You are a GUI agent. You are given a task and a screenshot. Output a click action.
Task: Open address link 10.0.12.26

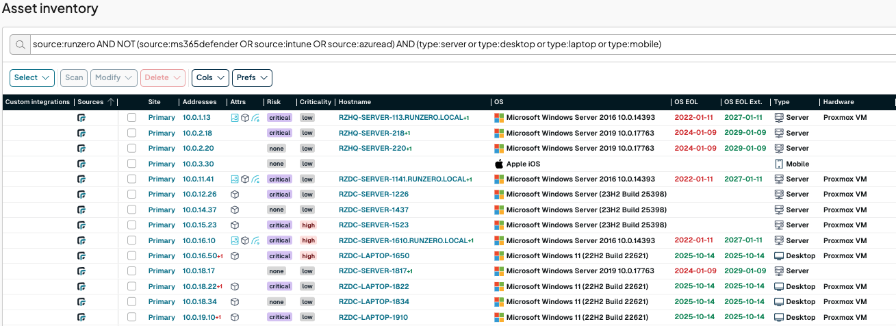tap(200, 195)
